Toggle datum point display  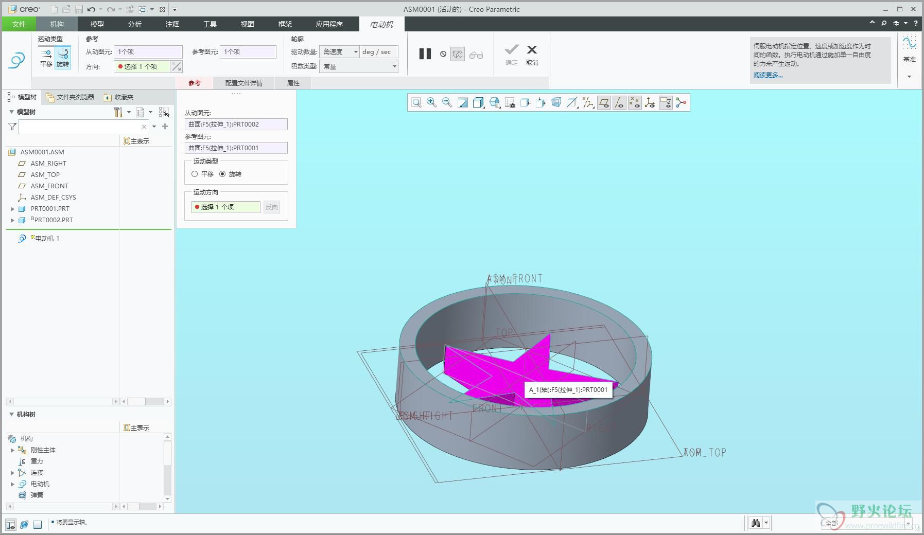coord(635,103)
